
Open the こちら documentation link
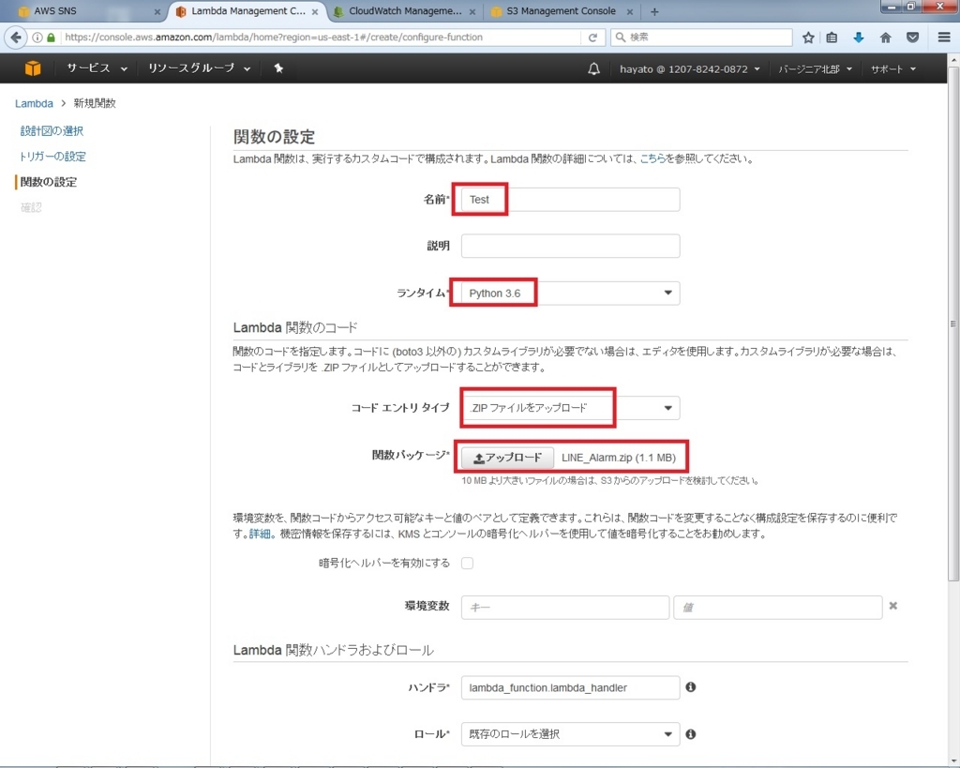pyautogui.click(x=652, y=158)
